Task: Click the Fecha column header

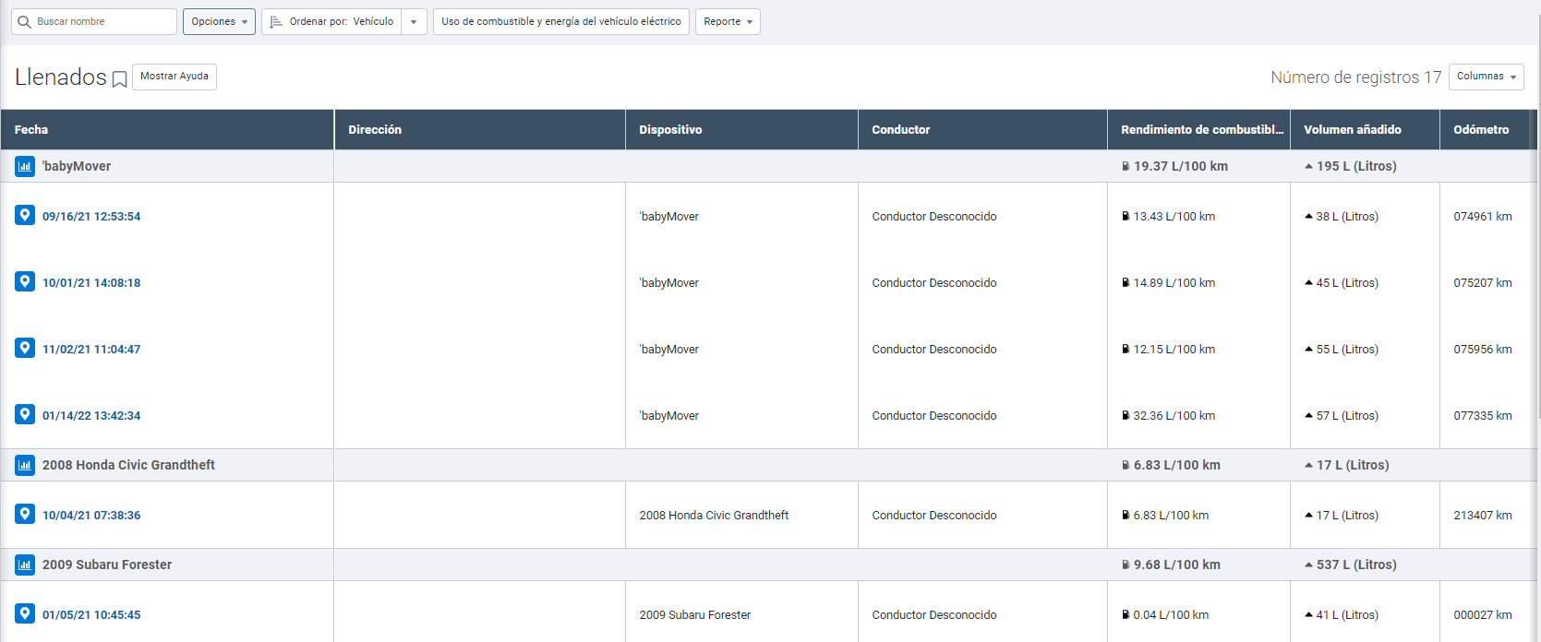Action: tap(31, 130)
